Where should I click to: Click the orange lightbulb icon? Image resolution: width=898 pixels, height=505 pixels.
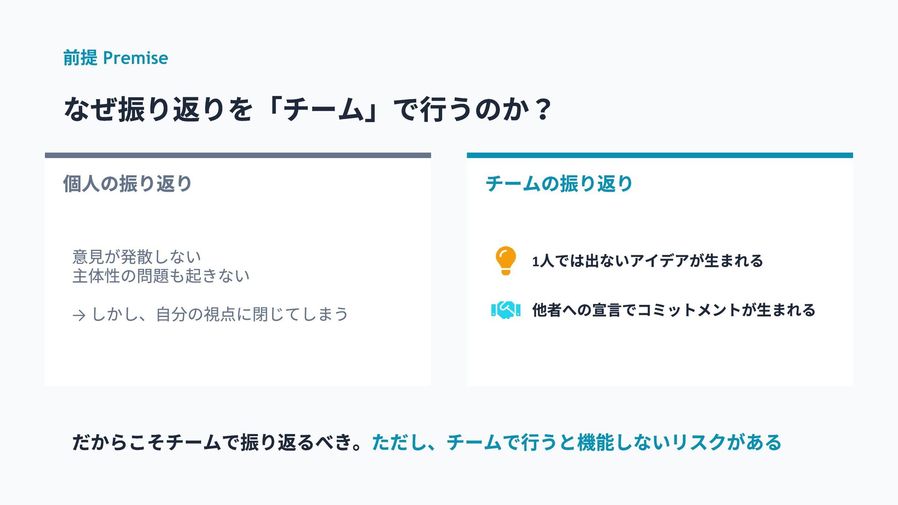(506, 260)
